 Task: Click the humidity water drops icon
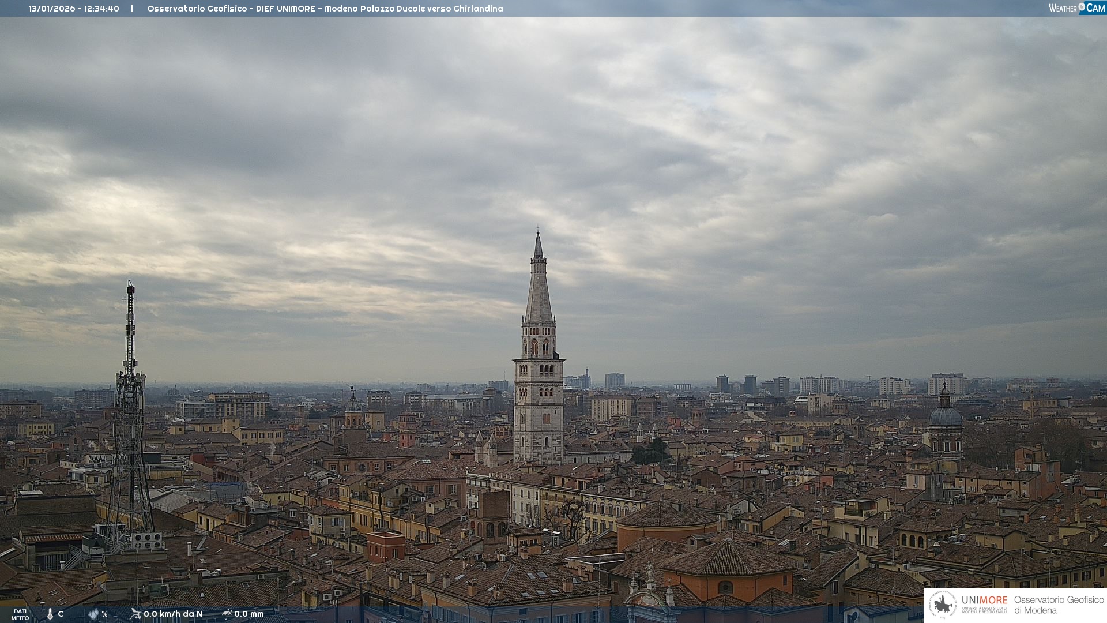point(93,614)
